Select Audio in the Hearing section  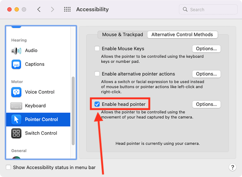(38, 50)
